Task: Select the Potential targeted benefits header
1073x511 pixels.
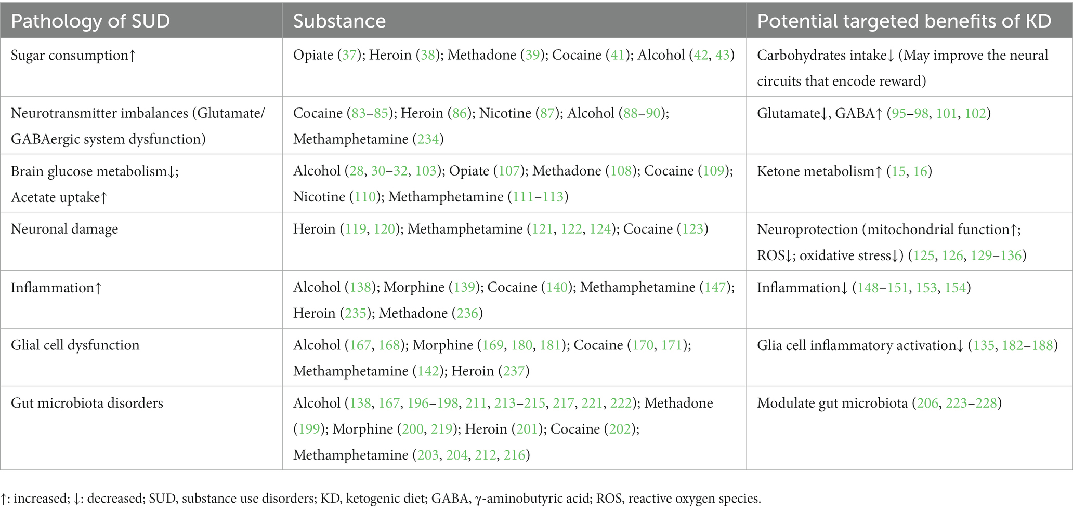Action: (x=904, y=21)
